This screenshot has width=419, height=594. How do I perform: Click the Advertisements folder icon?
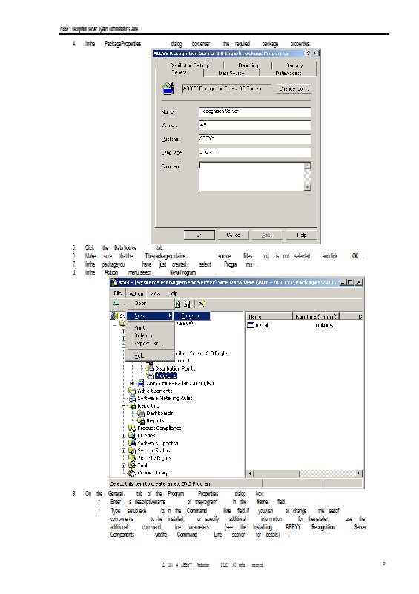pyautogui.click(x=132, y=391)
